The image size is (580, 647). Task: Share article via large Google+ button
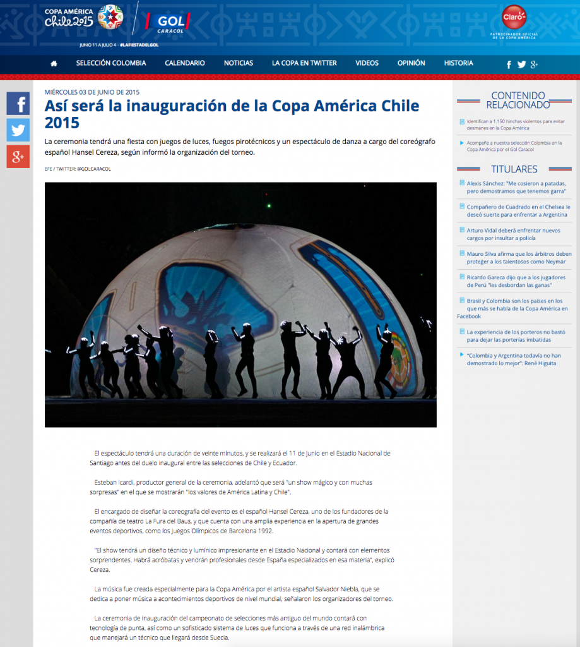[x=18, y=156]
